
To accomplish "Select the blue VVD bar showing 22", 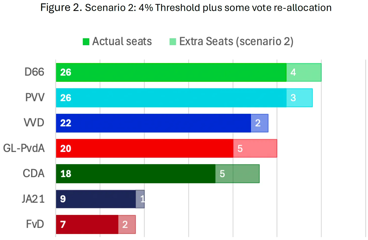I will click(x=153, y=123).
